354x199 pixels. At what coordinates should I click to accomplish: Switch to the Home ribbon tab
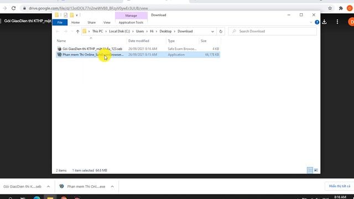pyautogui.click(x=75, y=22)
